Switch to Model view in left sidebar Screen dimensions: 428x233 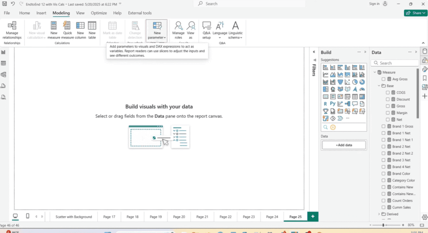coord(3,74)
